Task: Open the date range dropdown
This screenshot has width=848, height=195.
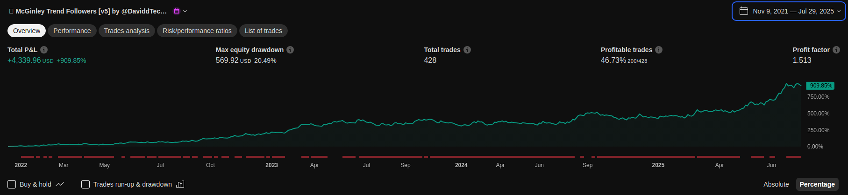Action: coord(838,11)
